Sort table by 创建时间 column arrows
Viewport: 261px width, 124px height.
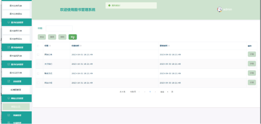81,46
